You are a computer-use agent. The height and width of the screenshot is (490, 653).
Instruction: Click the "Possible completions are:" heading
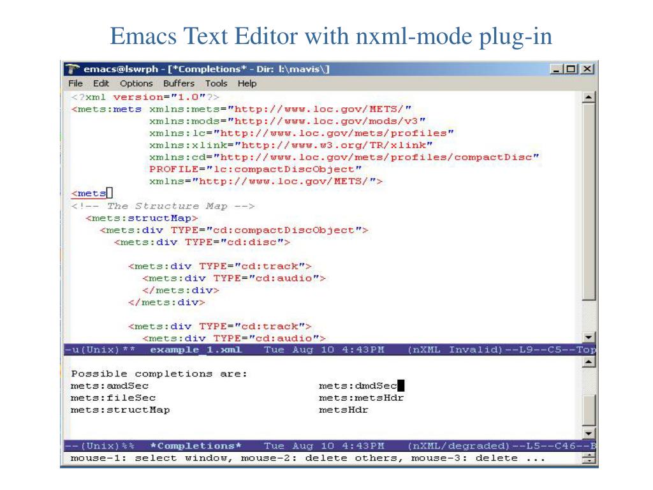[159, 374]
